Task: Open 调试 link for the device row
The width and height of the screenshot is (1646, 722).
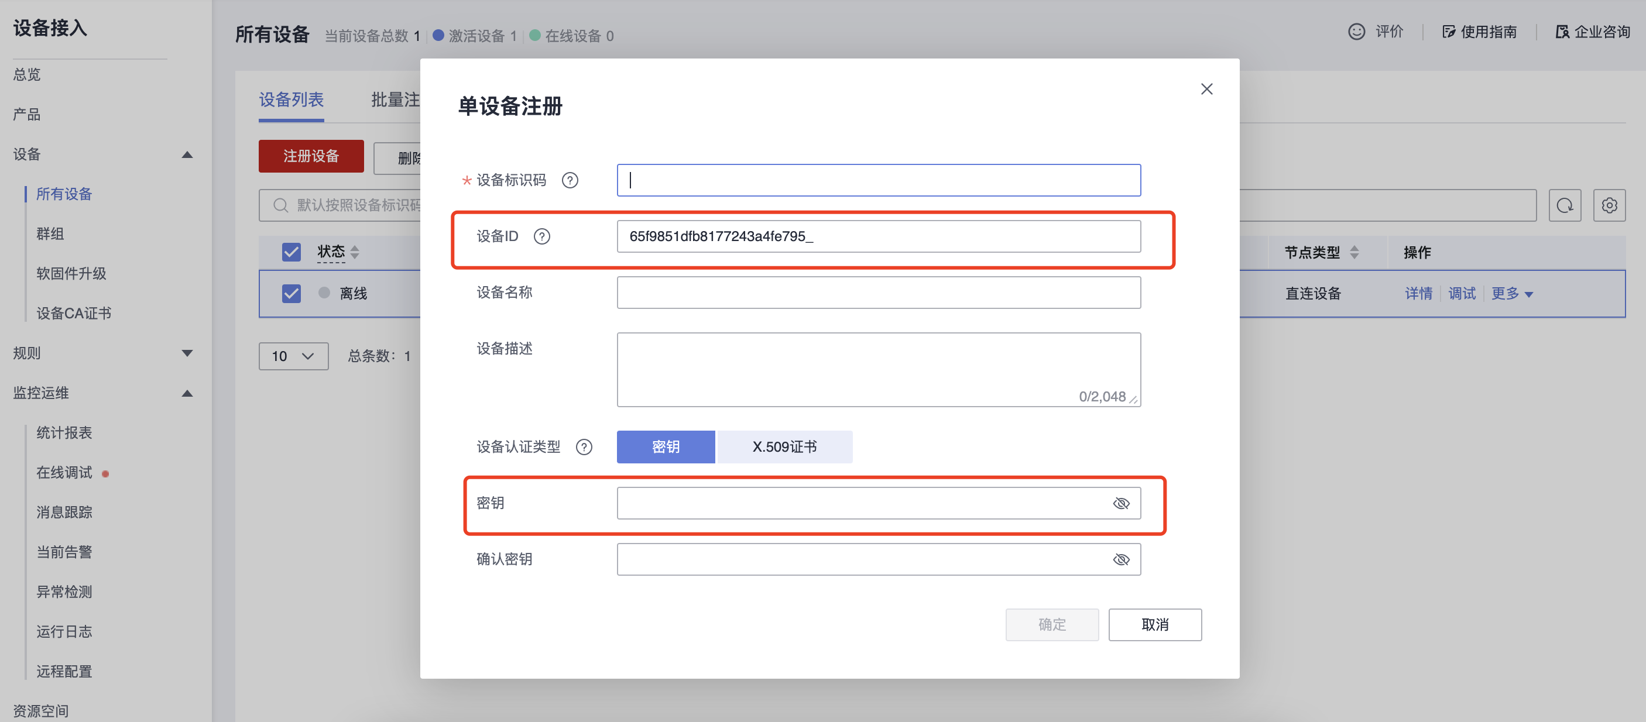Action: tap(1462, 294)
